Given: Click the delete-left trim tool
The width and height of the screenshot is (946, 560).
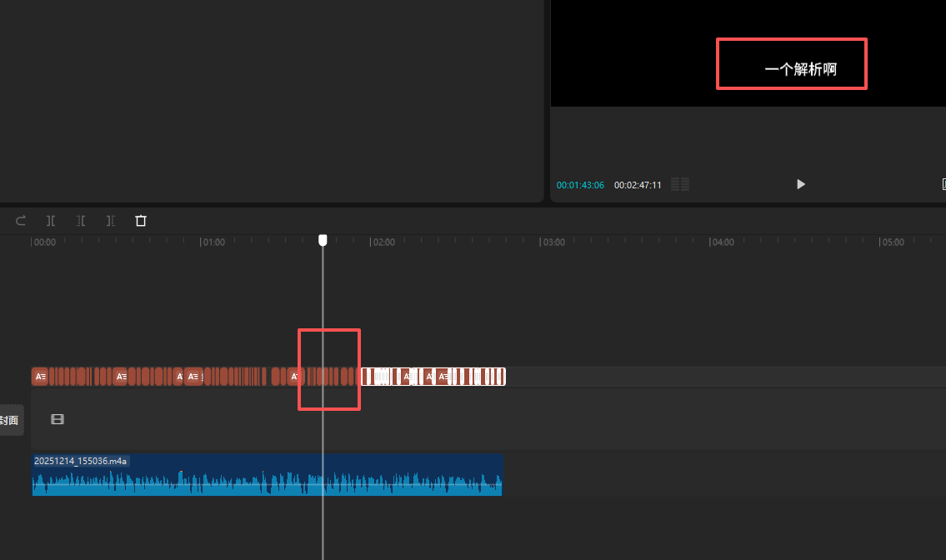Looking at the screenshot, I should pyautogui.click(x=81, y=221).
